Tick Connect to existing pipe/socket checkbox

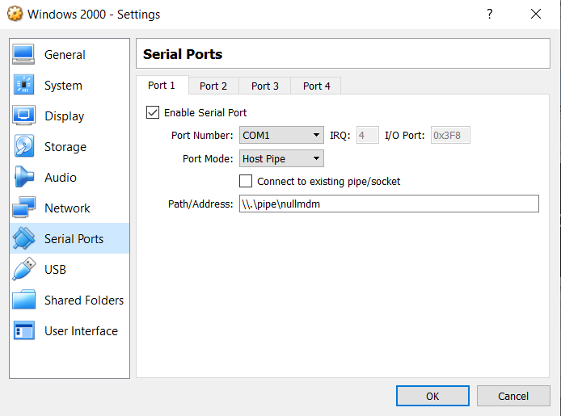tap(246, 181)
